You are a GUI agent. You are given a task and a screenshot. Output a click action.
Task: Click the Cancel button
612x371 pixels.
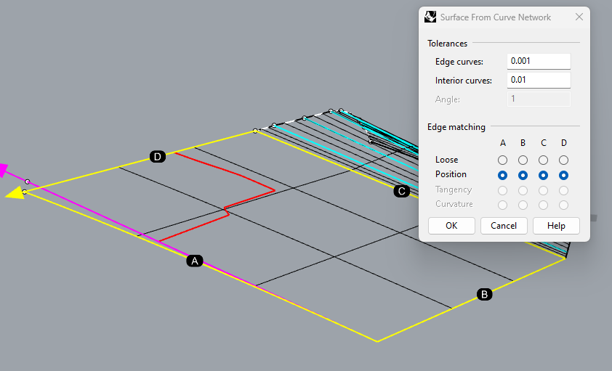point(504,226)
